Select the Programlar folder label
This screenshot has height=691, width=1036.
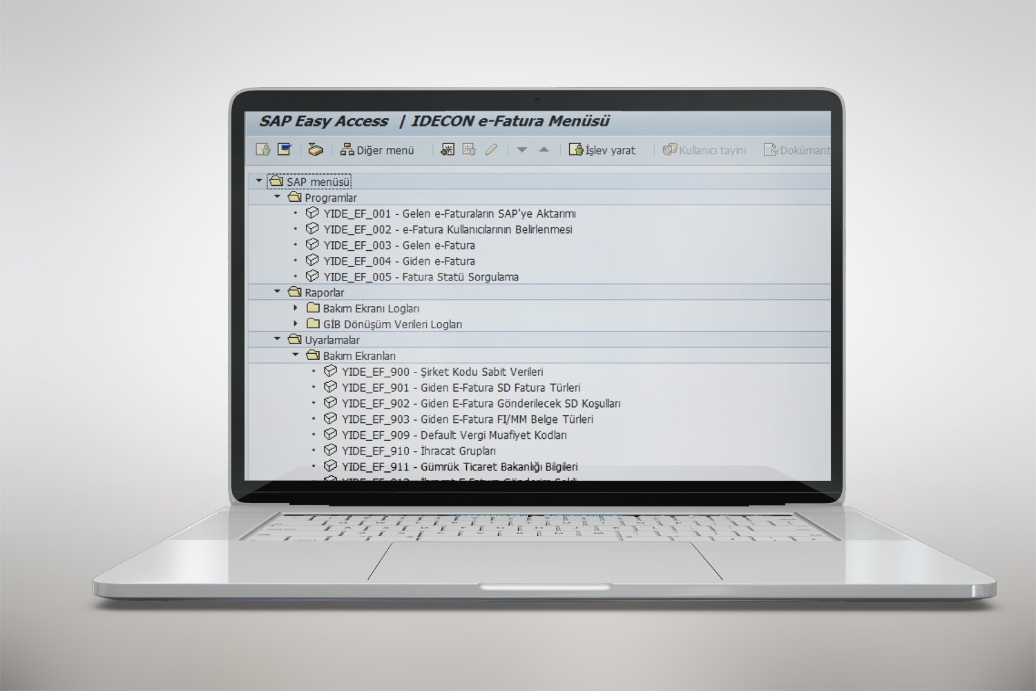(331, 198)
